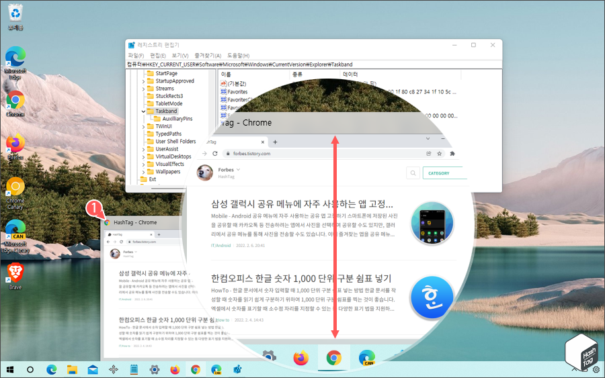
Task: Select the Firefox desktop shortcut
Action: point(15,147)
